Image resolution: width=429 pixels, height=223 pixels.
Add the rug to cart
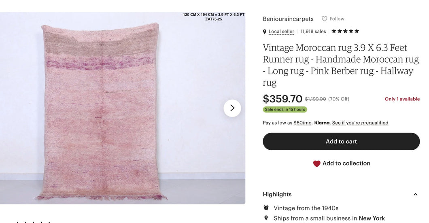(x=341, y=142)
